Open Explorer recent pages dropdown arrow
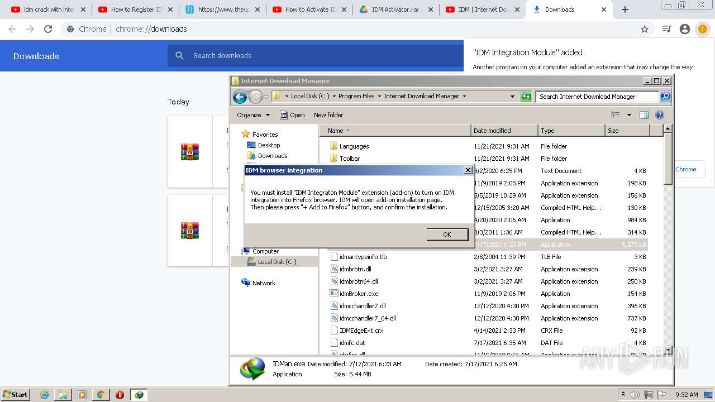This screenshot has width=715, height=402. coord(266,97)
